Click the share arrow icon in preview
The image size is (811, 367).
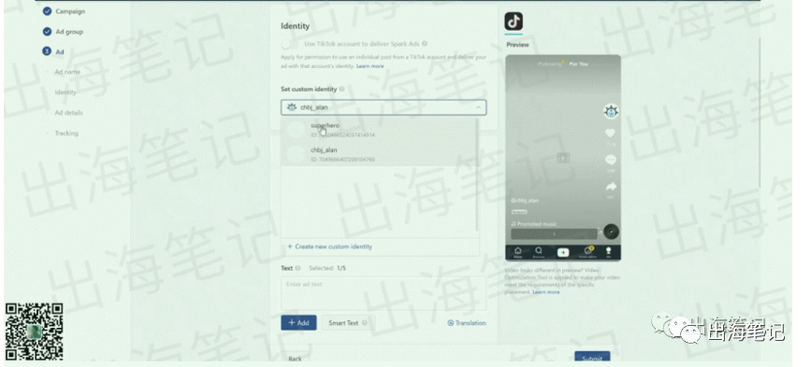(x=611, y=187)
